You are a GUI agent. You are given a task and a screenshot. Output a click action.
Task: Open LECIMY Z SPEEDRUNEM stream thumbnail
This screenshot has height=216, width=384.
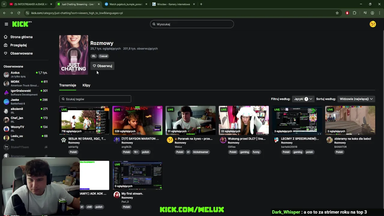pos(297,121)
